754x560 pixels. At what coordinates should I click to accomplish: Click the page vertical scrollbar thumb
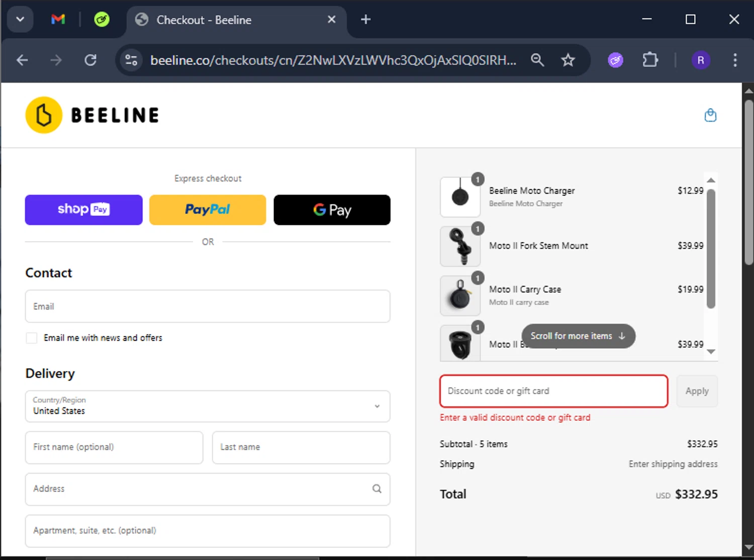click(748, 182)
